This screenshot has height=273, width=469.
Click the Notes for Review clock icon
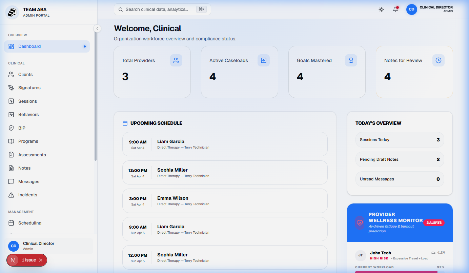pyautogui.click(x=439, y=60)
